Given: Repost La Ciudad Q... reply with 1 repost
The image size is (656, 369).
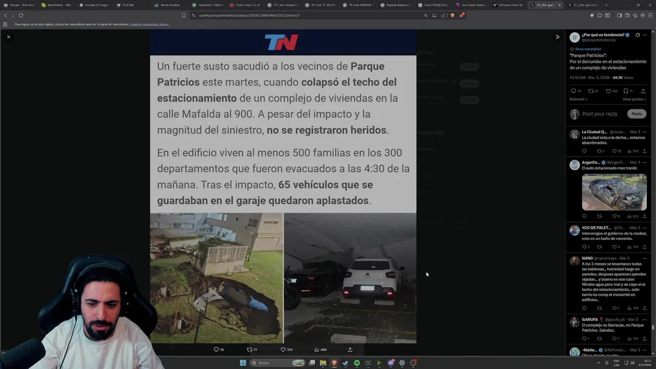Looking at the screenshot, I should [x=599, y=151].
